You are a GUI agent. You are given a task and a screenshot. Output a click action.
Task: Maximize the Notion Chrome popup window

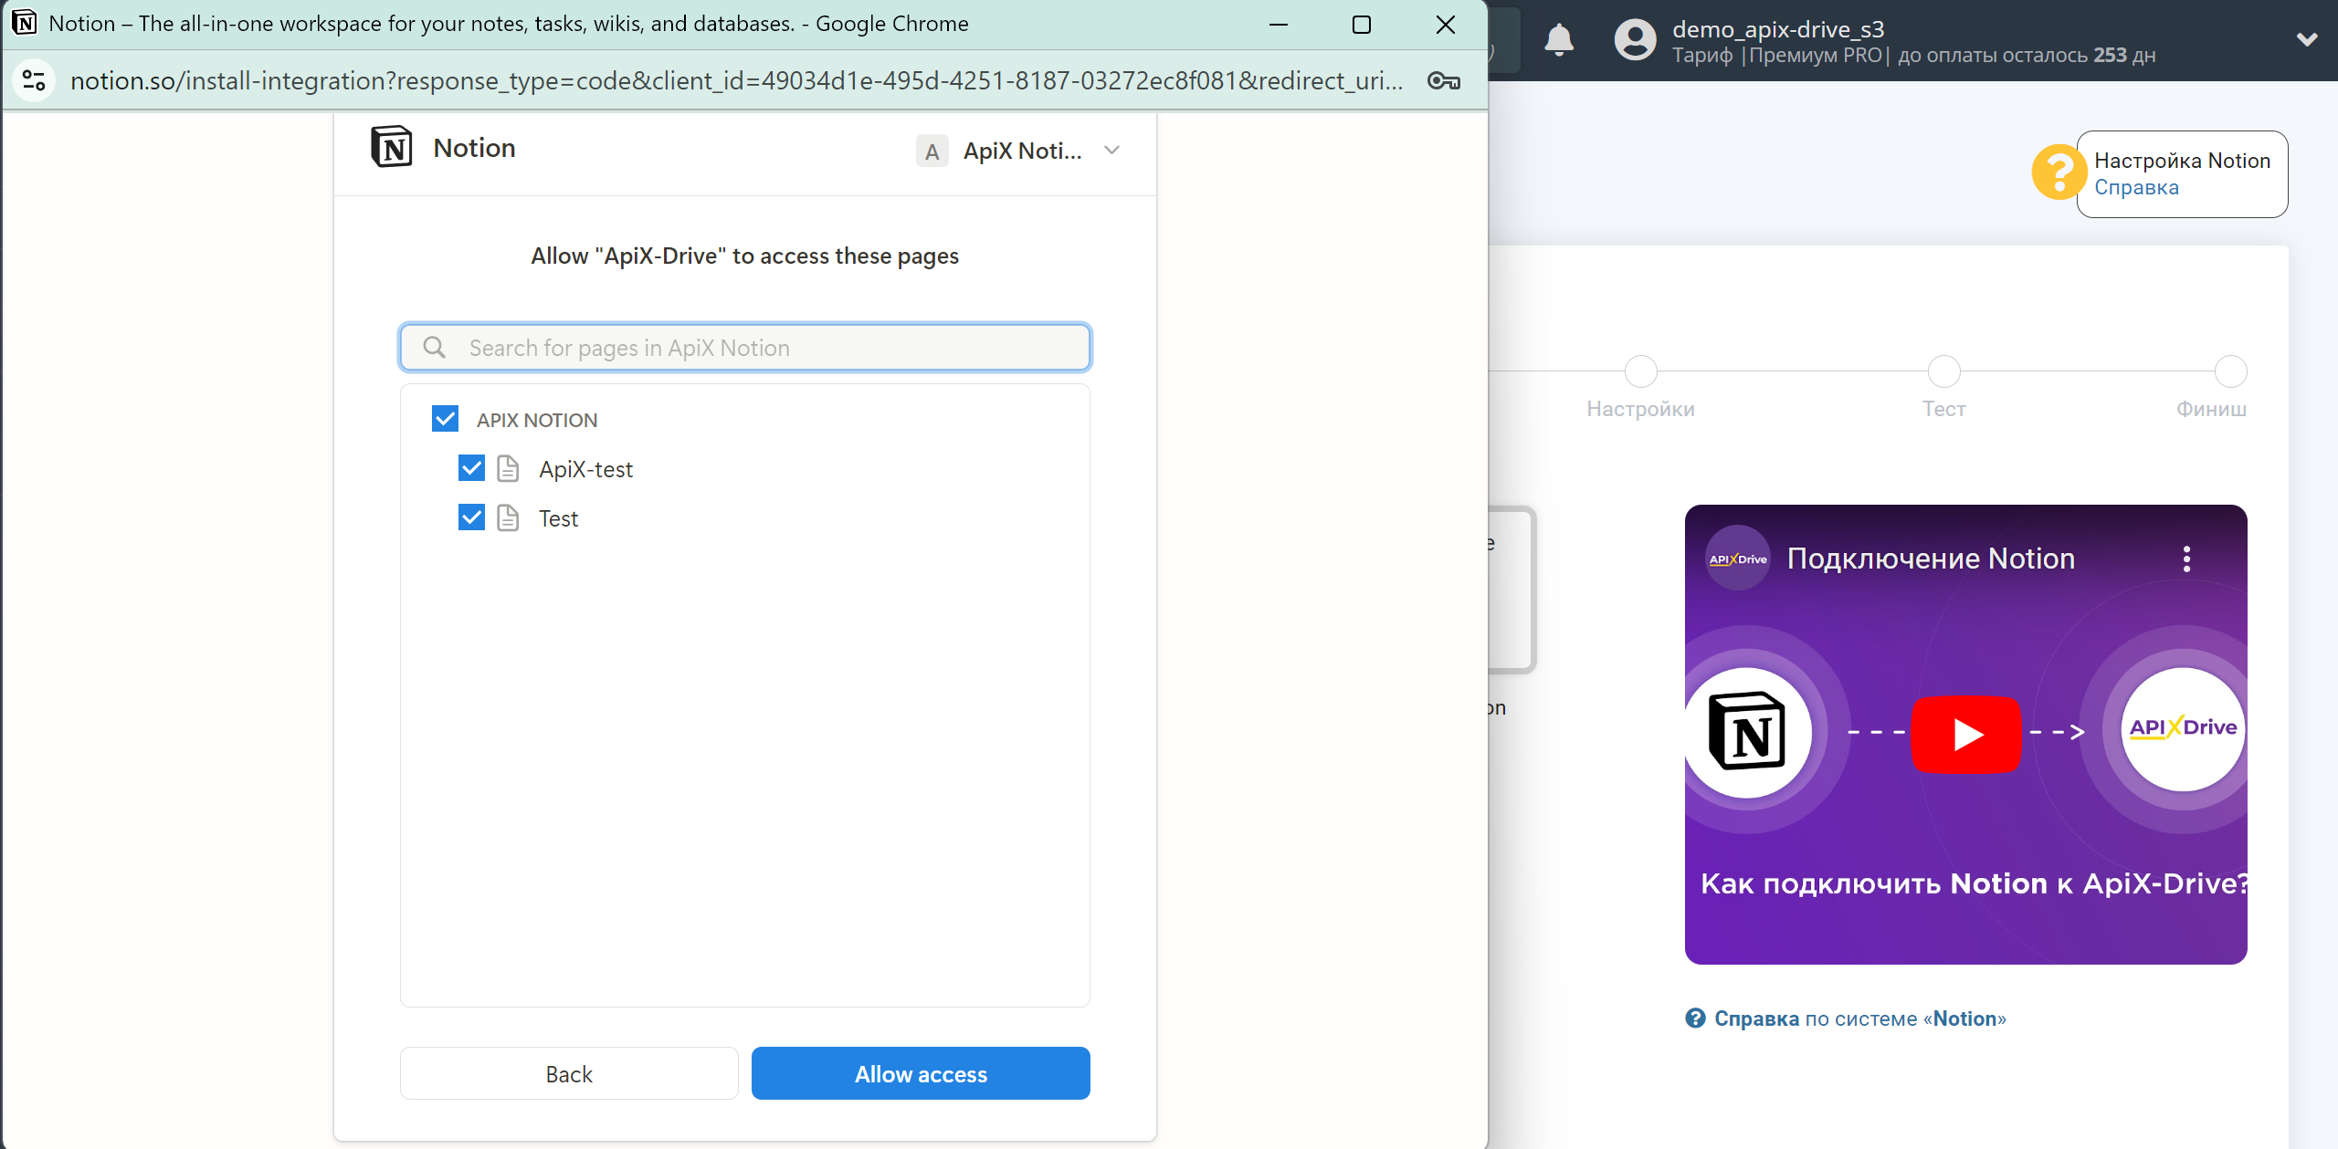click(x=1361, y=25)
